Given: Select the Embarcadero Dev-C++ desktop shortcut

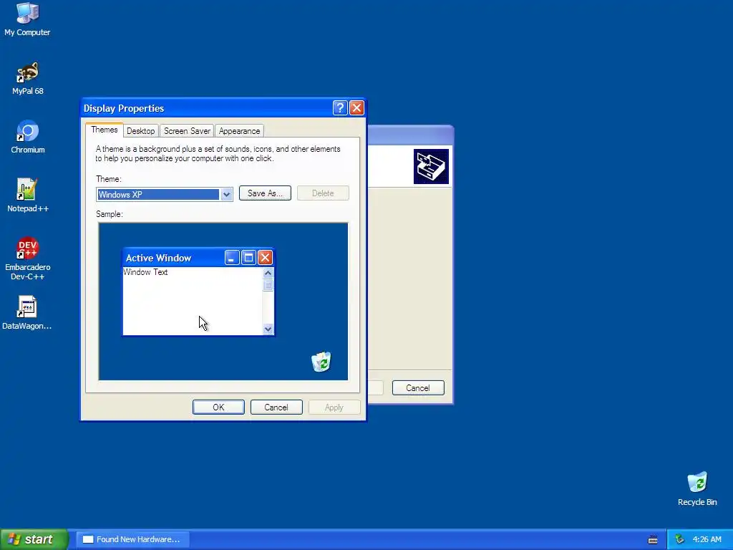Looking at the screenshot, I should click(28, 259).
